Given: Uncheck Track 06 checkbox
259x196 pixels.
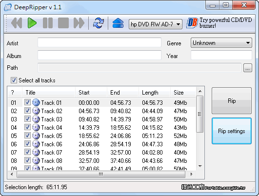Looking at the screenshot, I should tap(27, 144).
